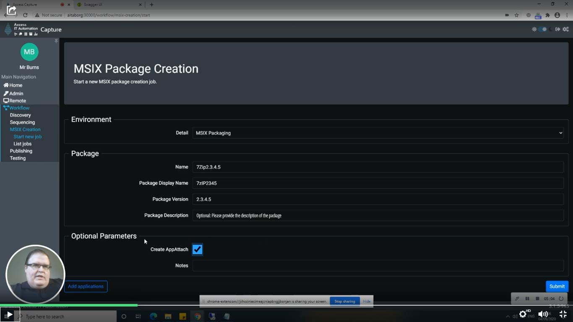Adjust the system volume slider in the taskbar
Image resolution: width=573 pixels, height=322 pixels.
[x=543, y=314]
